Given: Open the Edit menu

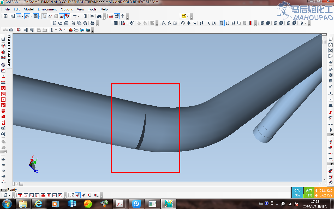Looking at the screenshot, I should coord(17,9).
